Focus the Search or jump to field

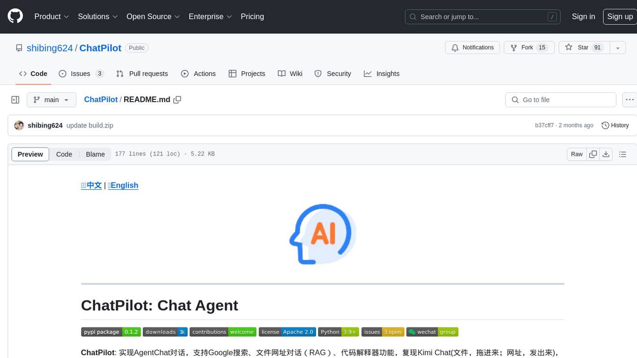pyautogui.click(x=482, y=17)
